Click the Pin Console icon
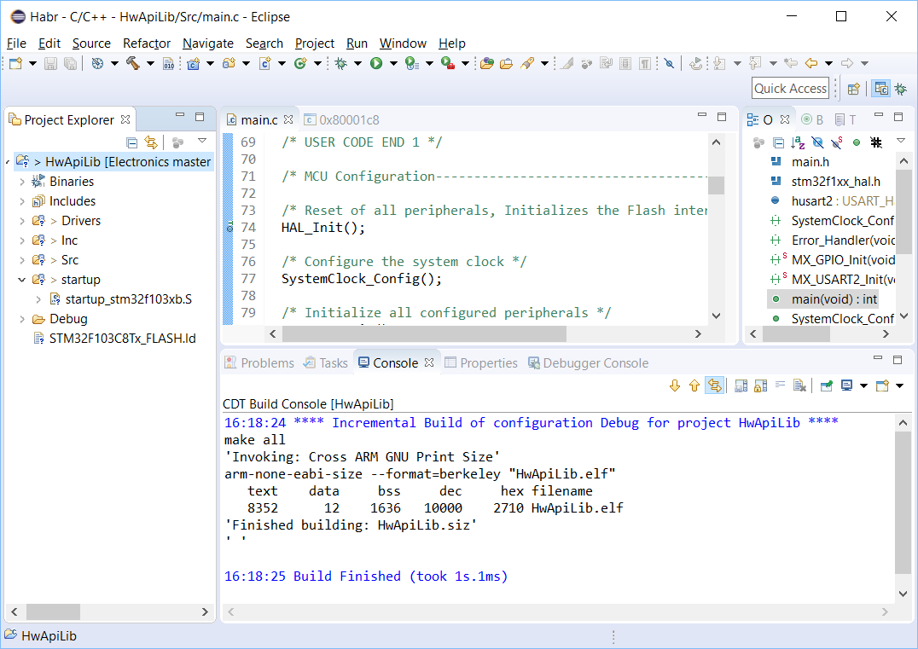The height and width of the screenshot is (649, 918). point(826,385)
